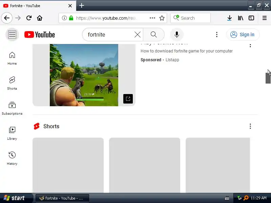271x203 pixels.
Task: Open the Windows start menu
Action: [x=16, y=198]
